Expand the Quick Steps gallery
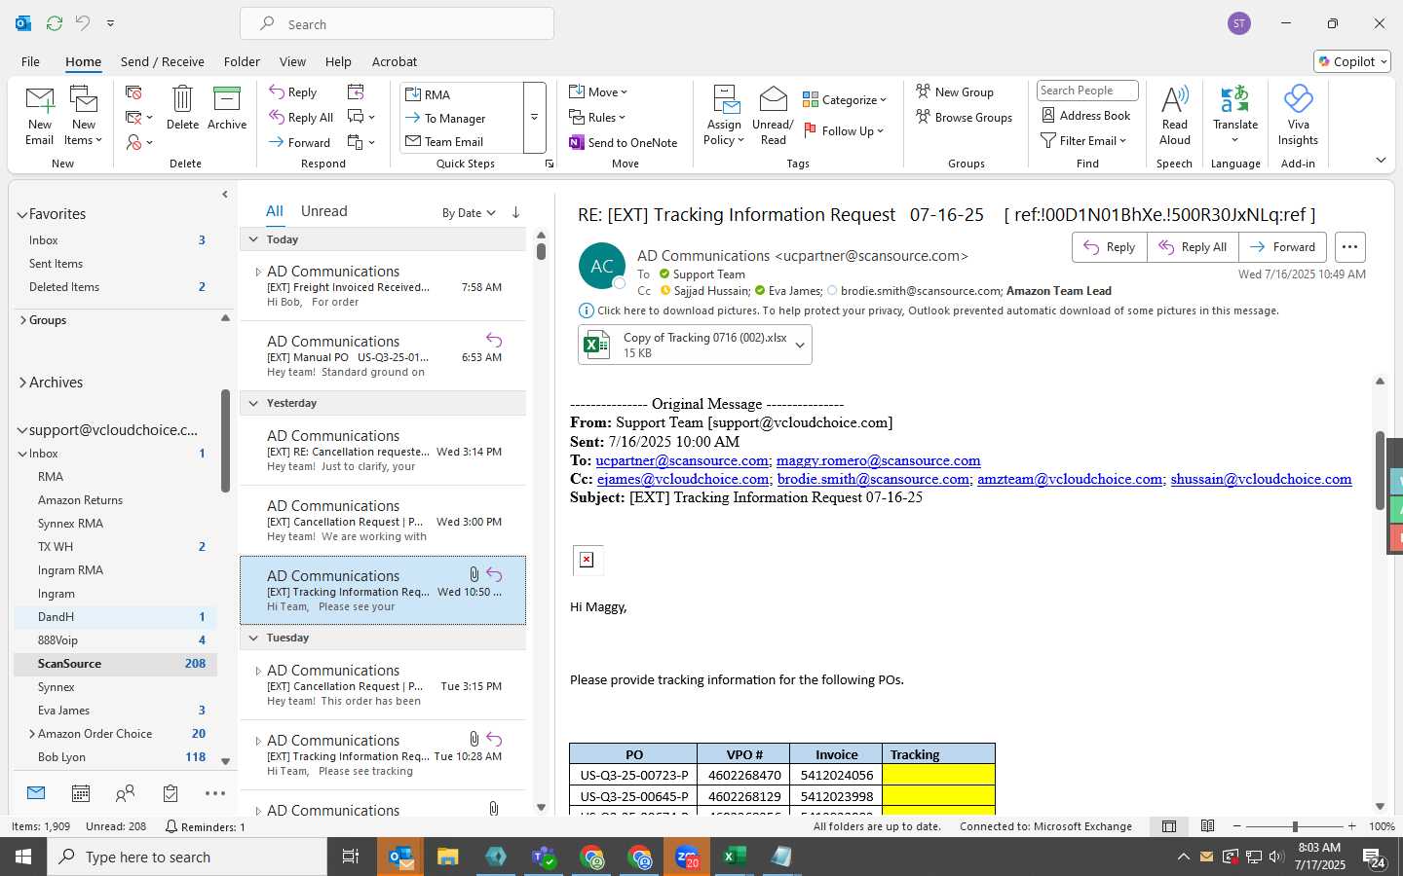 coord(534,118)
